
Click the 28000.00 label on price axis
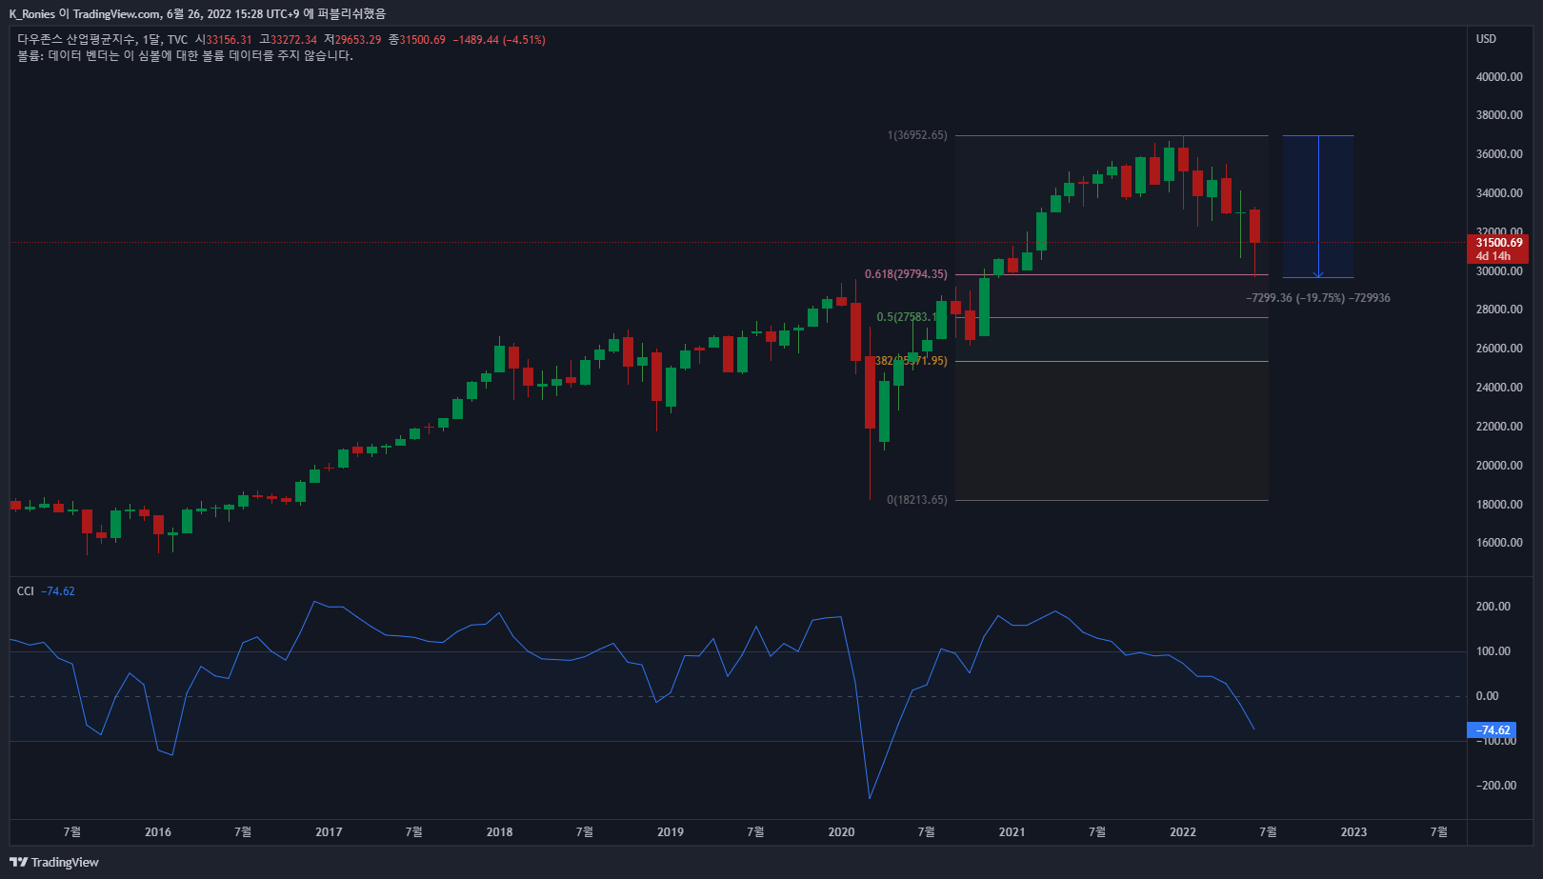[x=1499, y=310]
